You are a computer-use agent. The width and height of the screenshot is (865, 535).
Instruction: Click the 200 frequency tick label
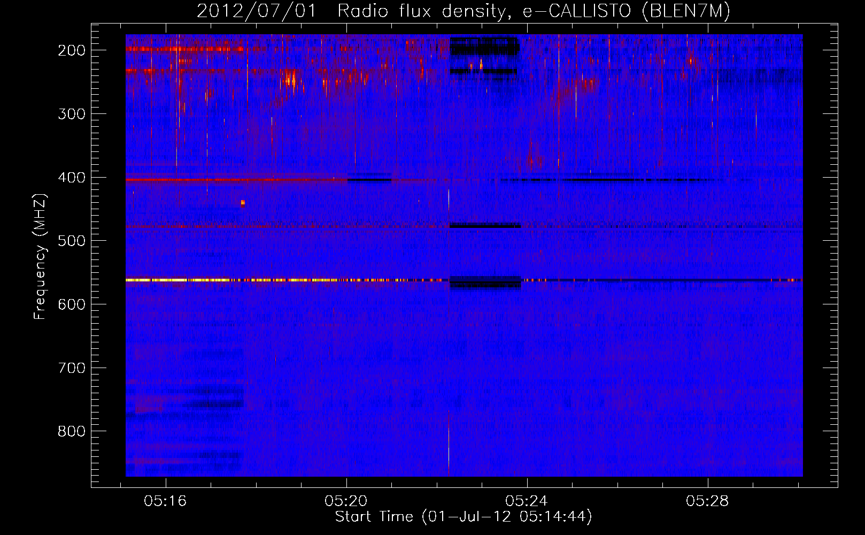pyautogui.click(x=72, y=50)
